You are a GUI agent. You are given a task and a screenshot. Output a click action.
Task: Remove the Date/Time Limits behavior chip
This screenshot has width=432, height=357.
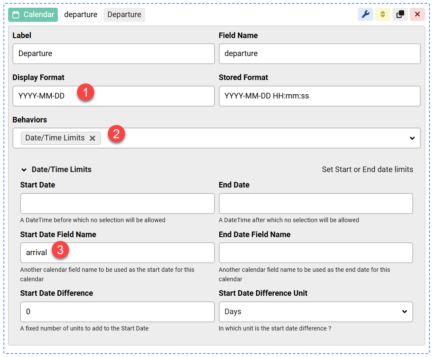coord(92,138)
